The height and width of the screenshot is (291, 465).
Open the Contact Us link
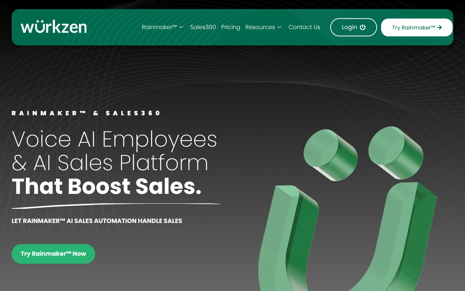click(304, 27)
